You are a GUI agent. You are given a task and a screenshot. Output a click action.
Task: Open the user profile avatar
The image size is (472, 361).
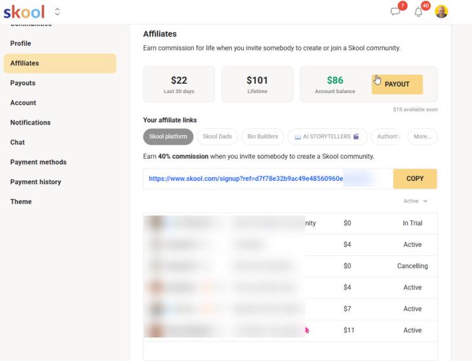pos(441,12)
